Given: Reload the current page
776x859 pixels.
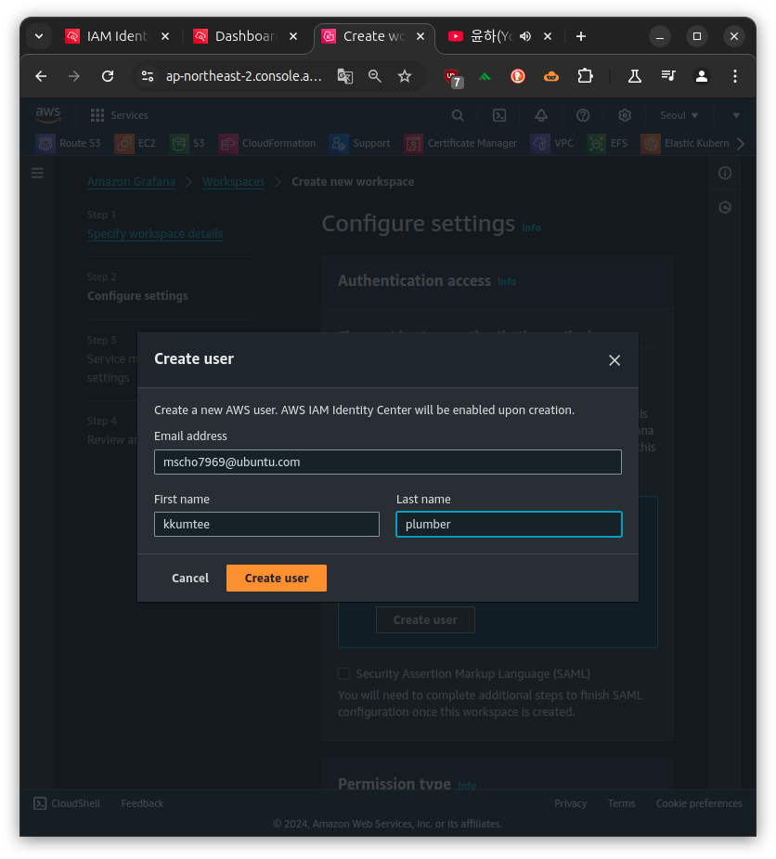Looking at the screenshot, I should (x=108, y=76).
